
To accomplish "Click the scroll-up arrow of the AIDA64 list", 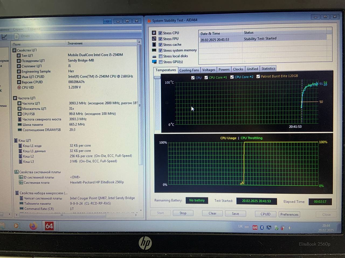I will coord(139,42).
